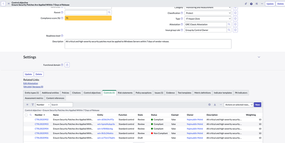Switch to the Policies tab
285x143 pixels.
click(x=66, y=93)
